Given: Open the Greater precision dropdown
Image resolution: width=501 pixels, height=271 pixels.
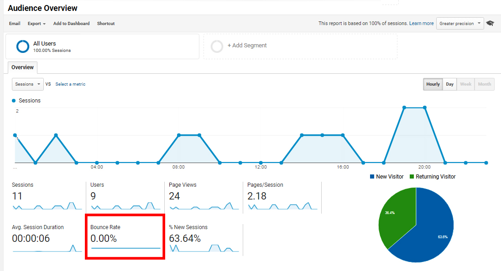Looking at the screenshot, I should coord(460,23).
